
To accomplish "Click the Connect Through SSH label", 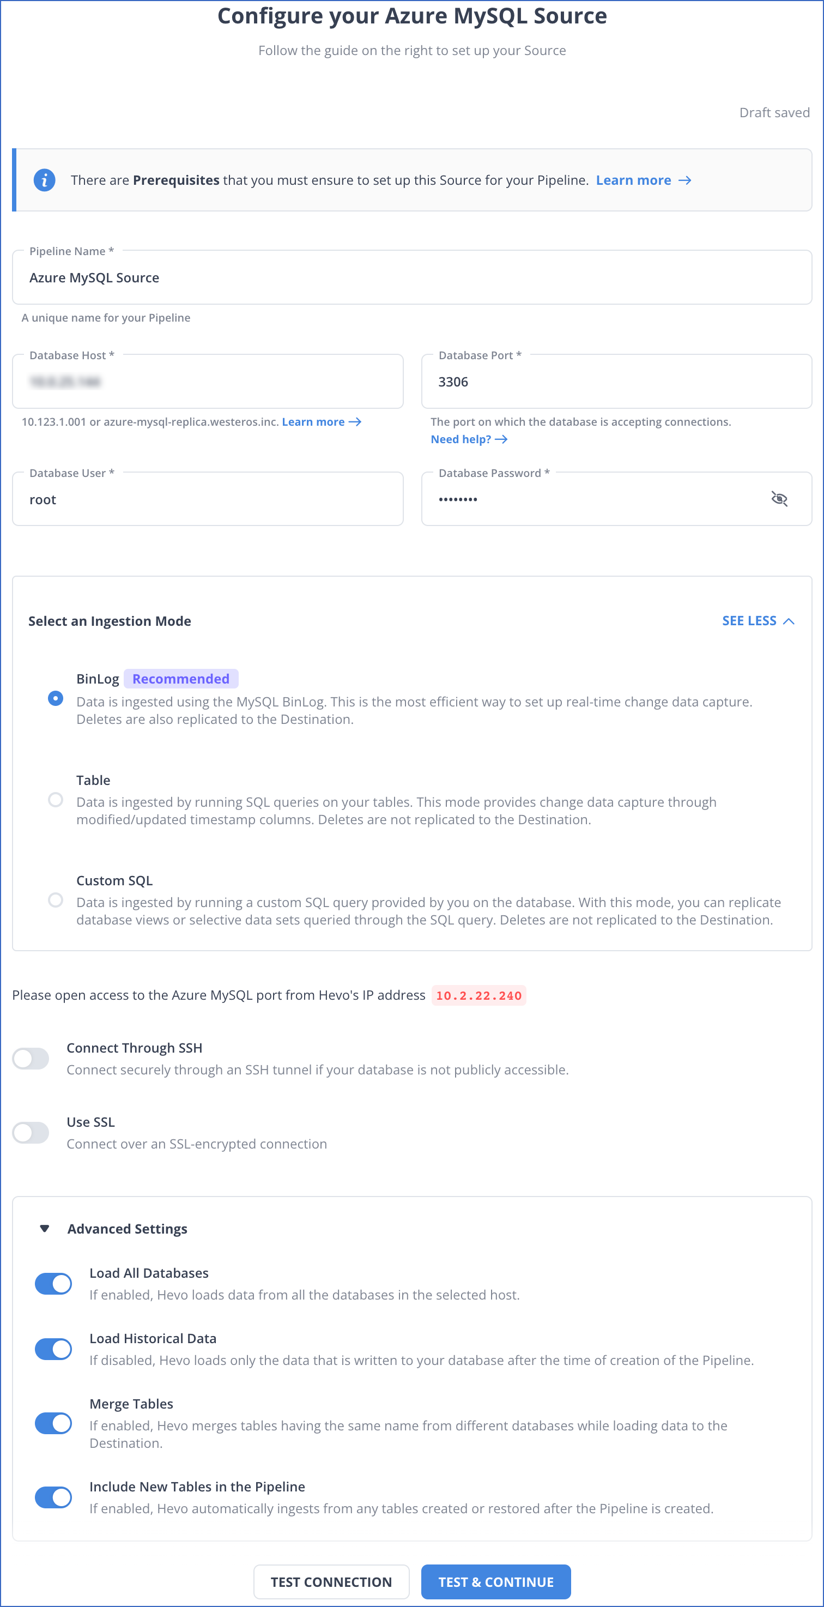I will [x=135, y=1048].
